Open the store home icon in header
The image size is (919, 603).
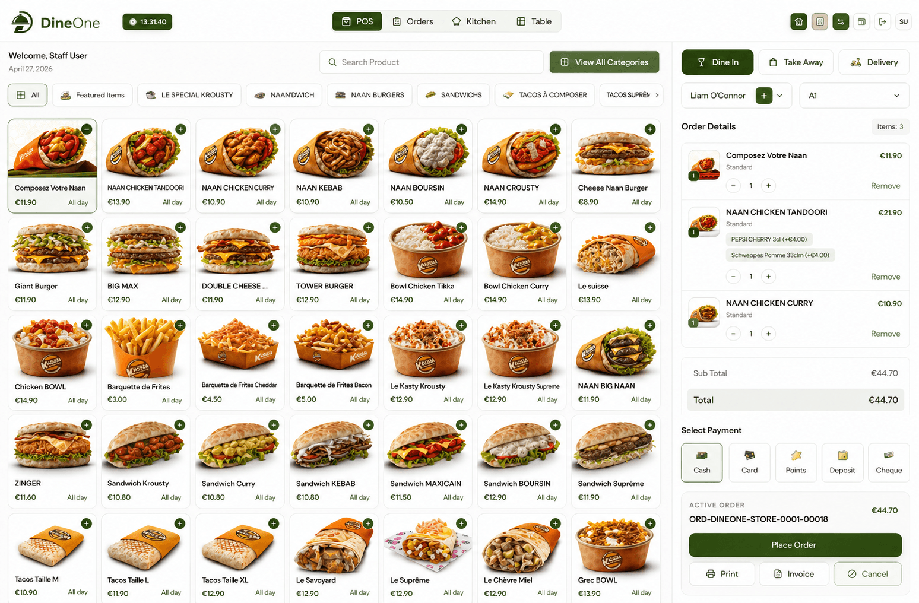[798, 22]
